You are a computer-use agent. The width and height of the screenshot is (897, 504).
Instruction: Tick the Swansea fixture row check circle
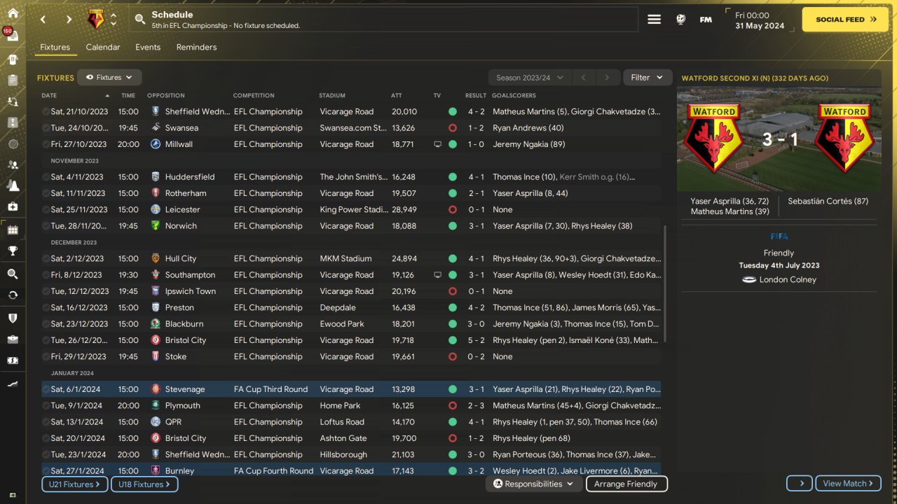(46, 128)
